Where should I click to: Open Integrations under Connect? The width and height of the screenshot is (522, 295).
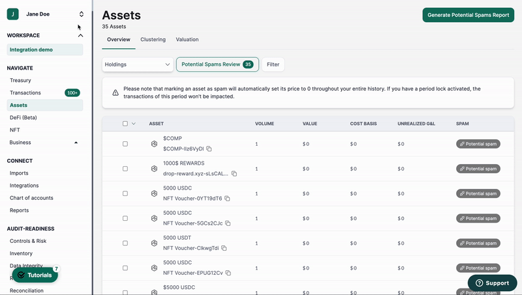point(24,186)
